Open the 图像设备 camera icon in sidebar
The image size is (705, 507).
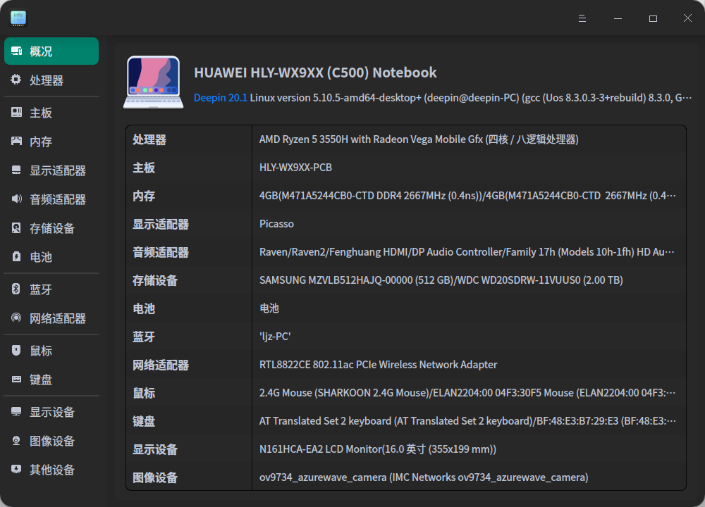pos(16,441)
